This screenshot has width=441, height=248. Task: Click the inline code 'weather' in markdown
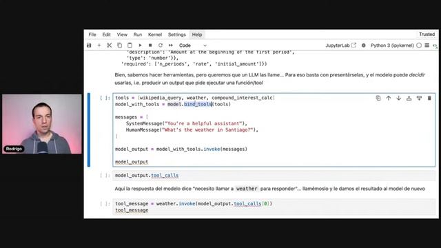tap(247, 189)
